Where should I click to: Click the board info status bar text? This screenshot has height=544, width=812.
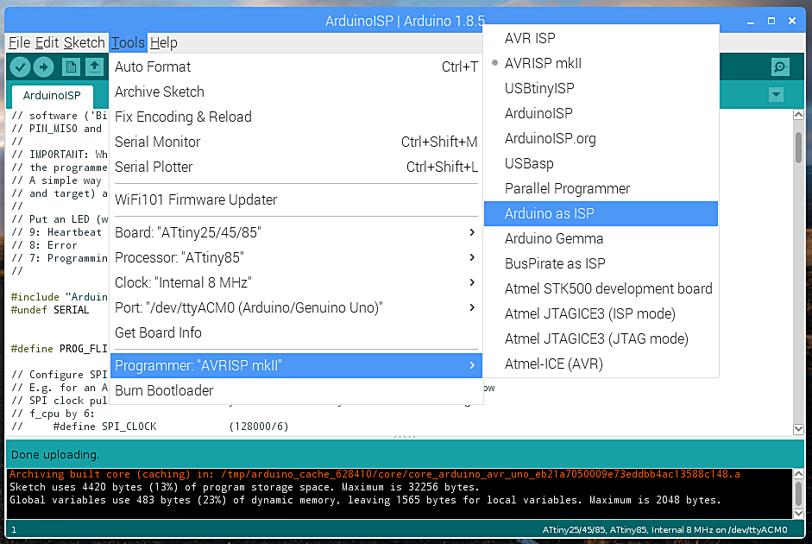[x=664, y=529]
